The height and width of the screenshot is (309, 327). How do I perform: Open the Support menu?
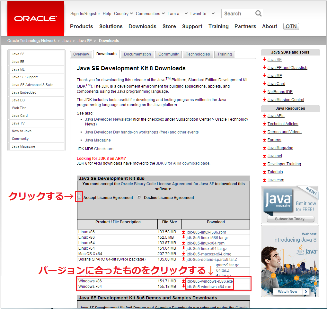pyautogui.click(x=192, y=26)
